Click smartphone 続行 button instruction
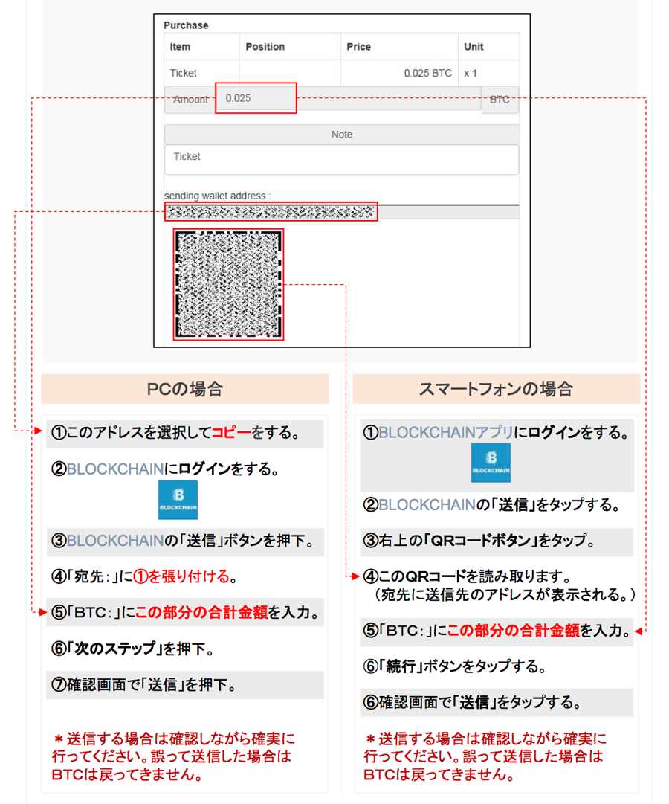This screenshot has width=669, height=804. point(454,666)
